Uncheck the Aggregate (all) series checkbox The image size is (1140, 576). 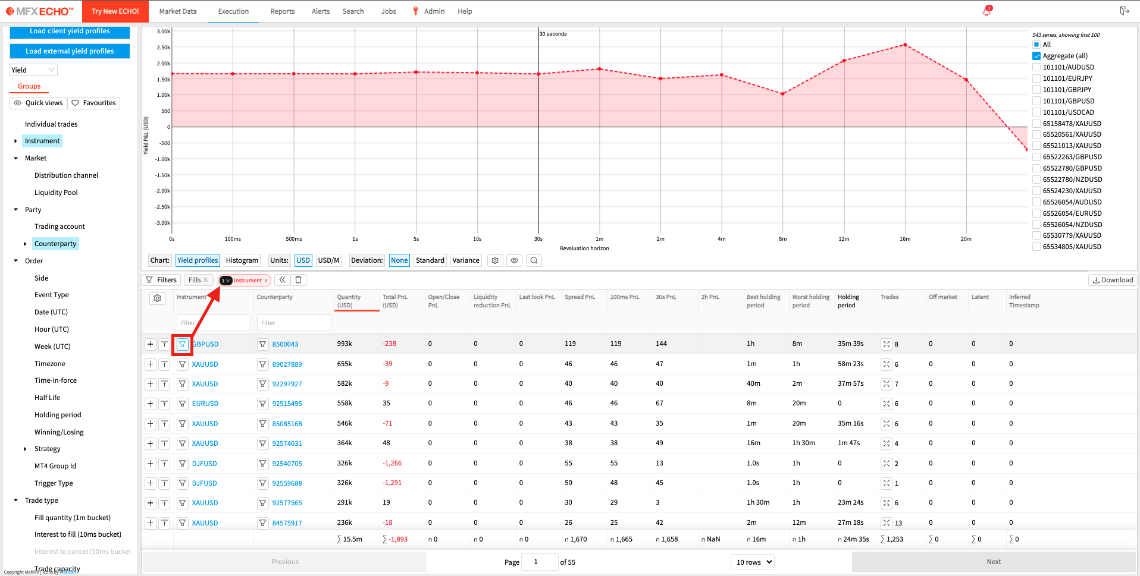pos(1036,56)
